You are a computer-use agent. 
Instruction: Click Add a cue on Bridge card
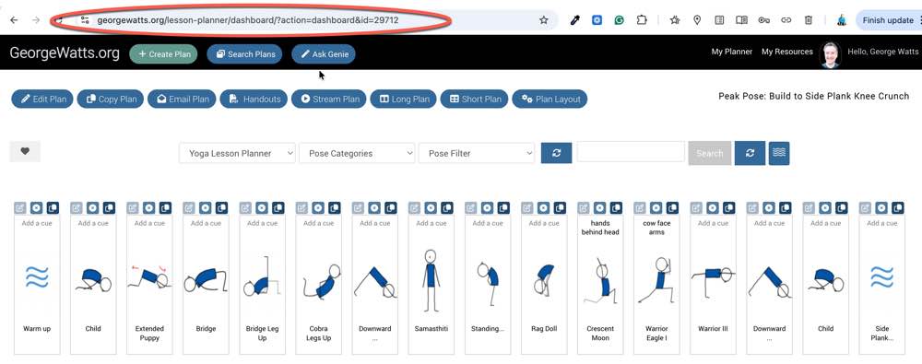pos(206,223)
